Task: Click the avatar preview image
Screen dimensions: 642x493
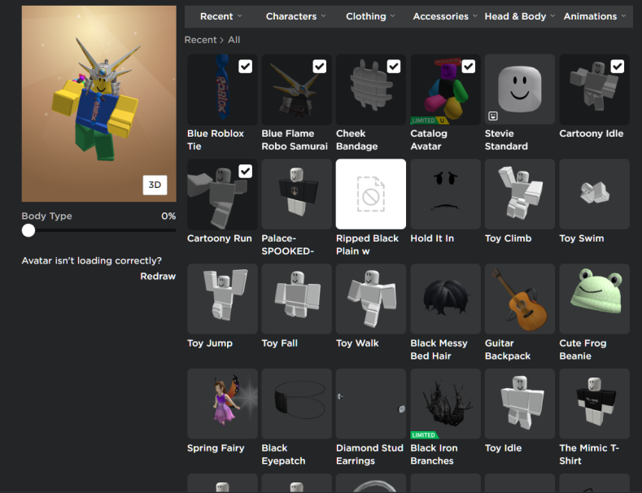Action: pos(99,103)
